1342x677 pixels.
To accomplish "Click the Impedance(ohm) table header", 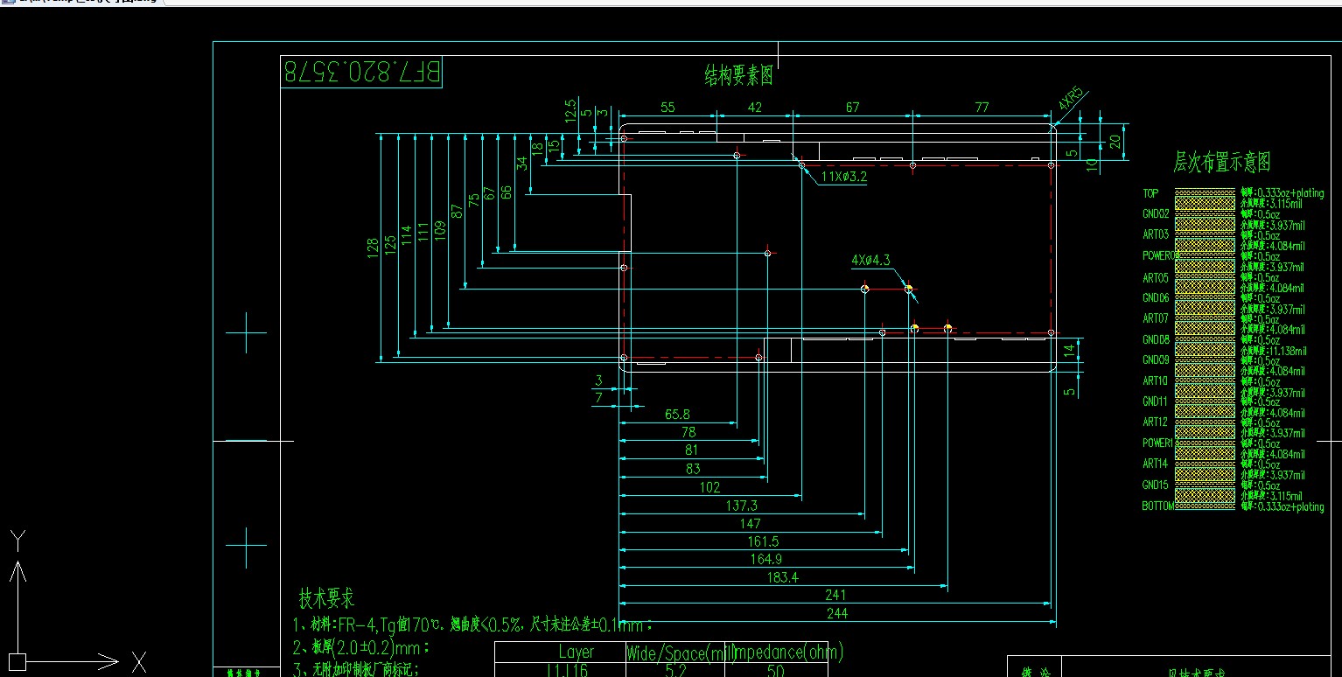I will [790, 652].
